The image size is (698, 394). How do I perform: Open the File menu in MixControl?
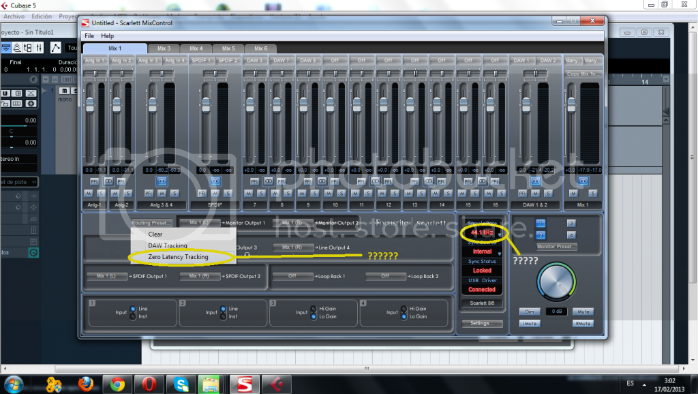pyautogui.click(x=89, y=36)
